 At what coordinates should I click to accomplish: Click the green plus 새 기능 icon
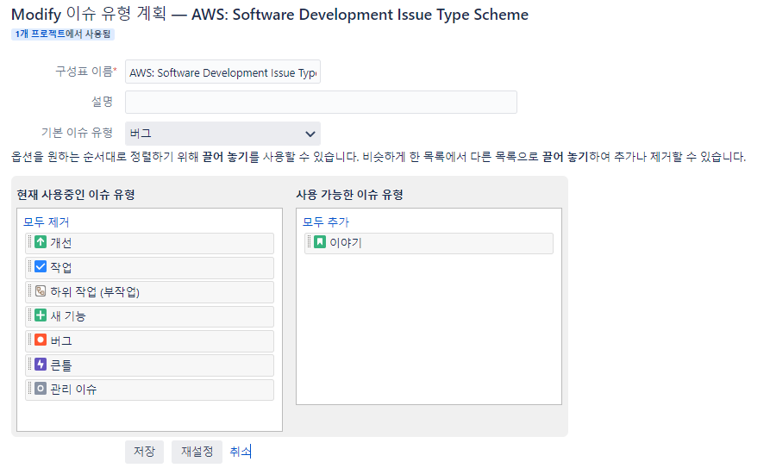tap(41, 315)
